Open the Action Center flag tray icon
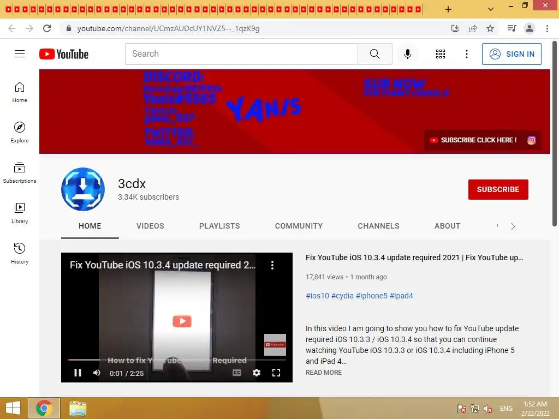Image resolution: width=559 pixels, height=419 pixels. point(461,409)
